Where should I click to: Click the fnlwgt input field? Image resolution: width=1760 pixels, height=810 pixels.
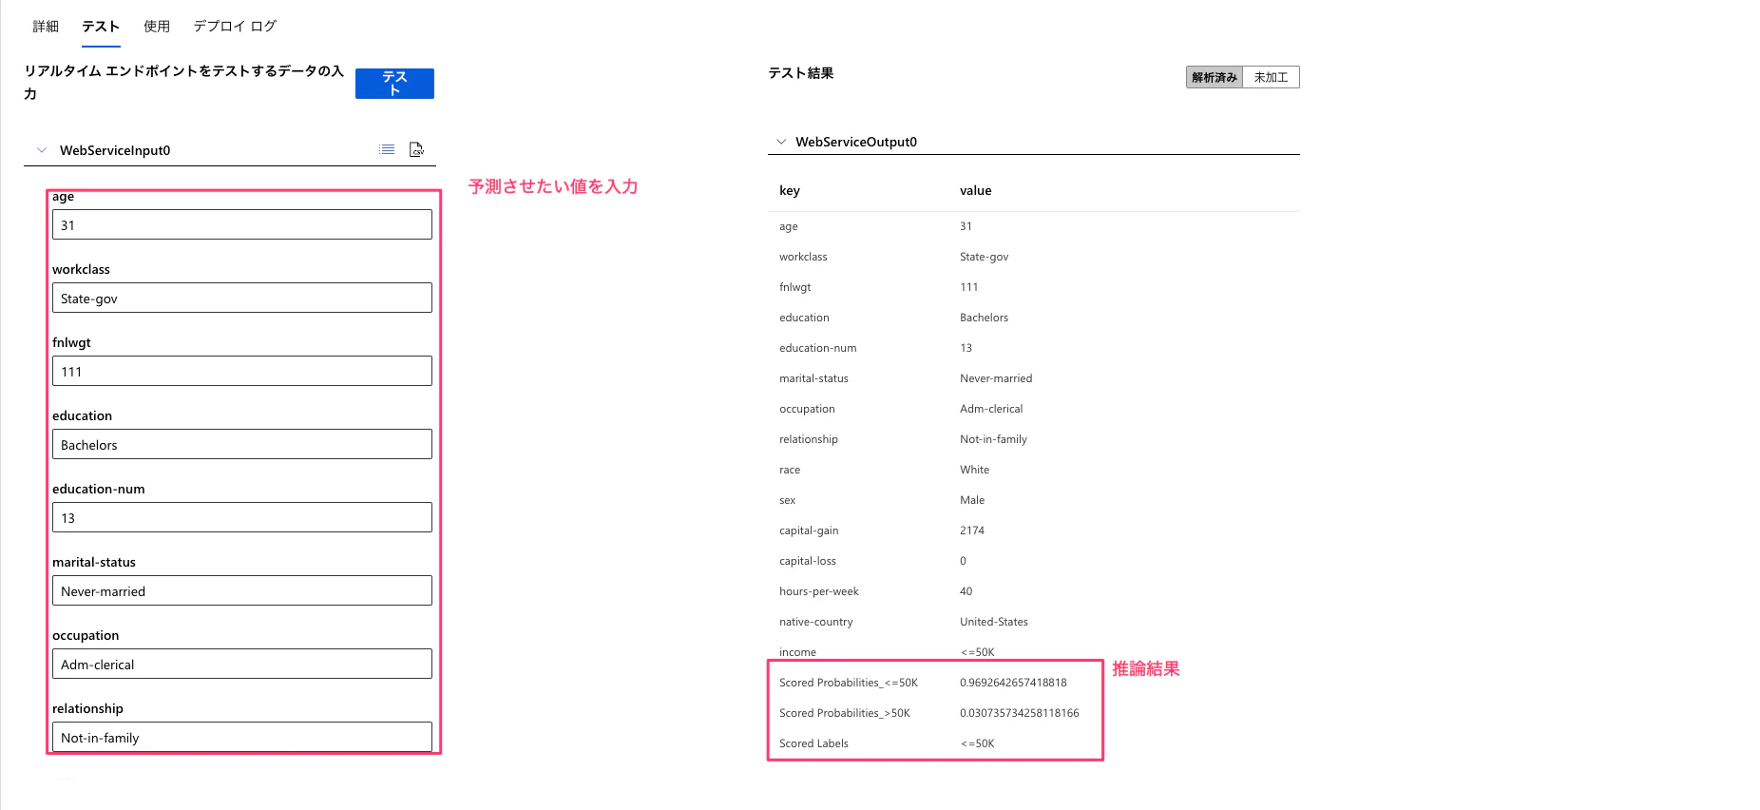click(x=242, y=372)
